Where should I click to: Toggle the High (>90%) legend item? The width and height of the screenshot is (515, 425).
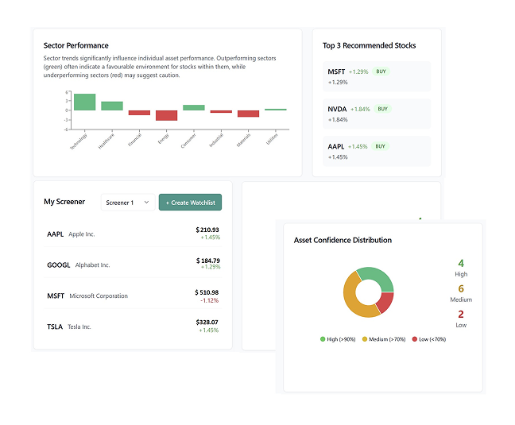click(338, 339)
